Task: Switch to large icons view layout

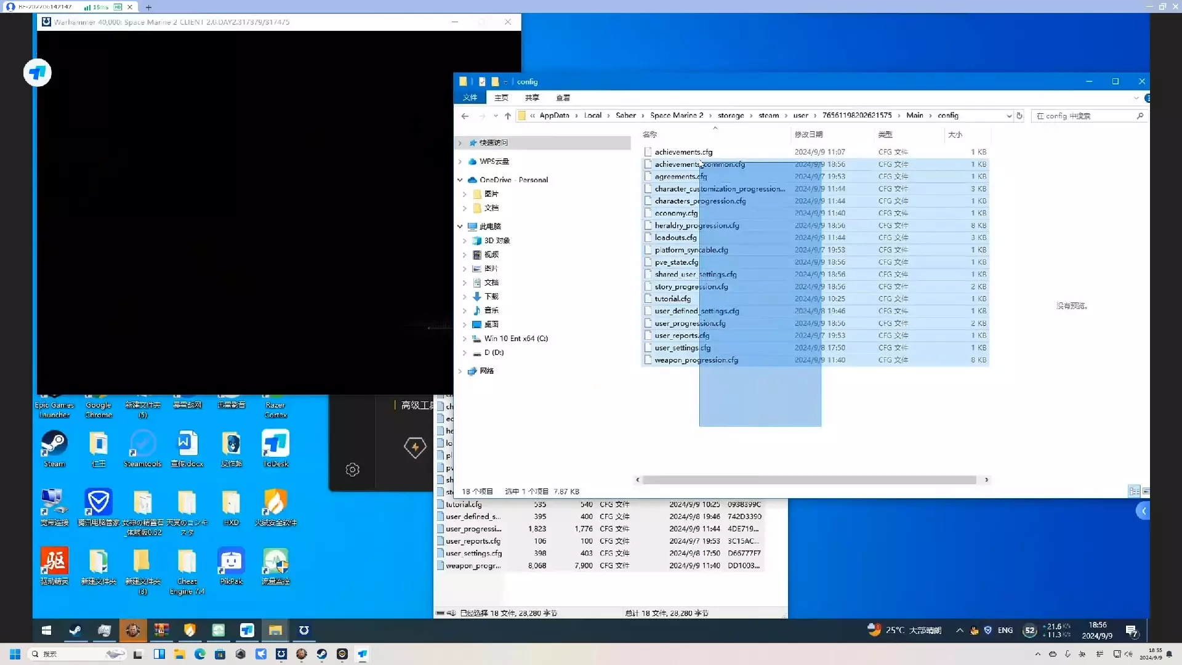Action: 1146,491
